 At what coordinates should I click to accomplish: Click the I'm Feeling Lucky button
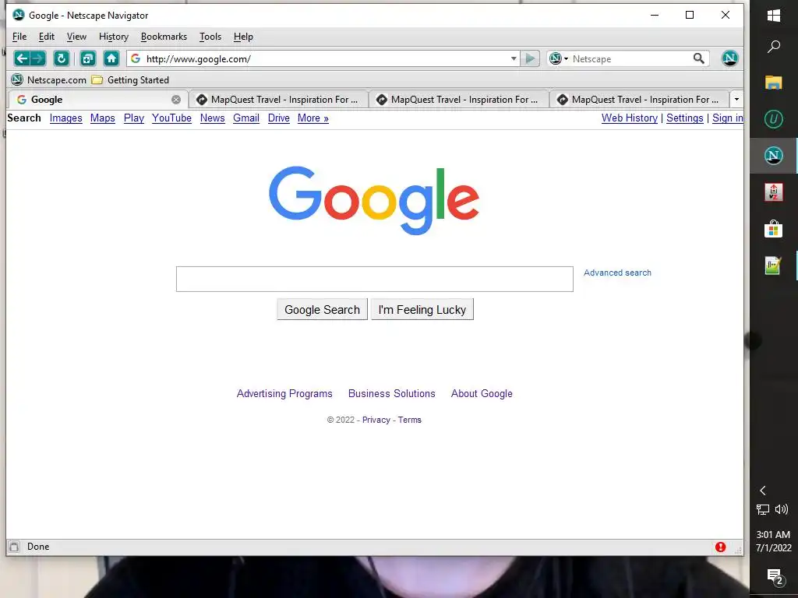pyautogui.click(x=422, y=310)
